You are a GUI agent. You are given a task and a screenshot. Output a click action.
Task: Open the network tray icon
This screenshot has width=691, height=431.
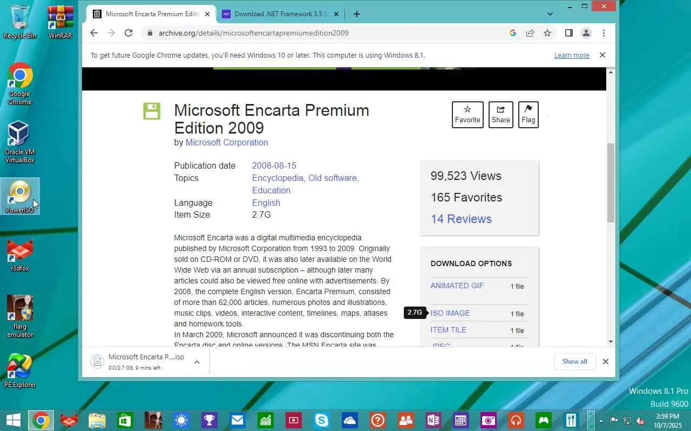627,421
